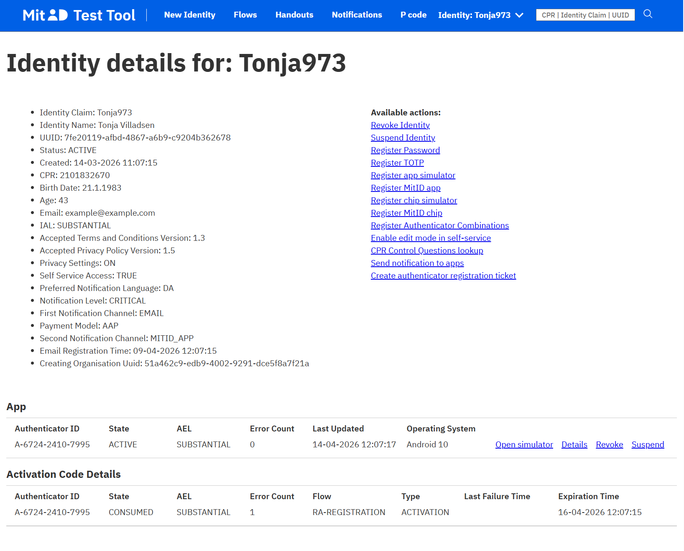Open Register TOTP action
Viewport: 684px width, 551px height.
(x=397, y=163)
